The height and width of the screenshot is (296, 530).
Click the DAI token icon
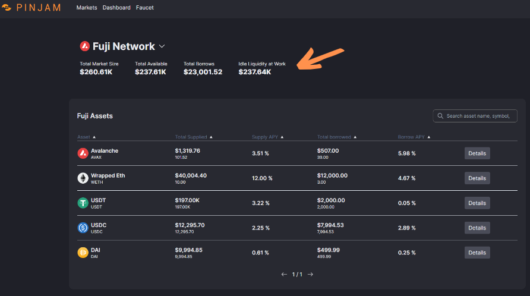click(83, 253)
